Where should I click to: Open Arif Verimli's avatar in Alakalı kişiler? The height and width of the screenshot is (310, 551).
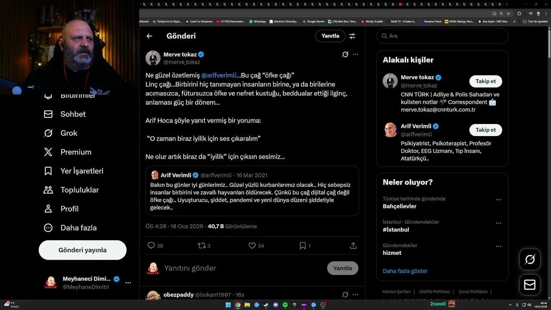tap(390, 130)
